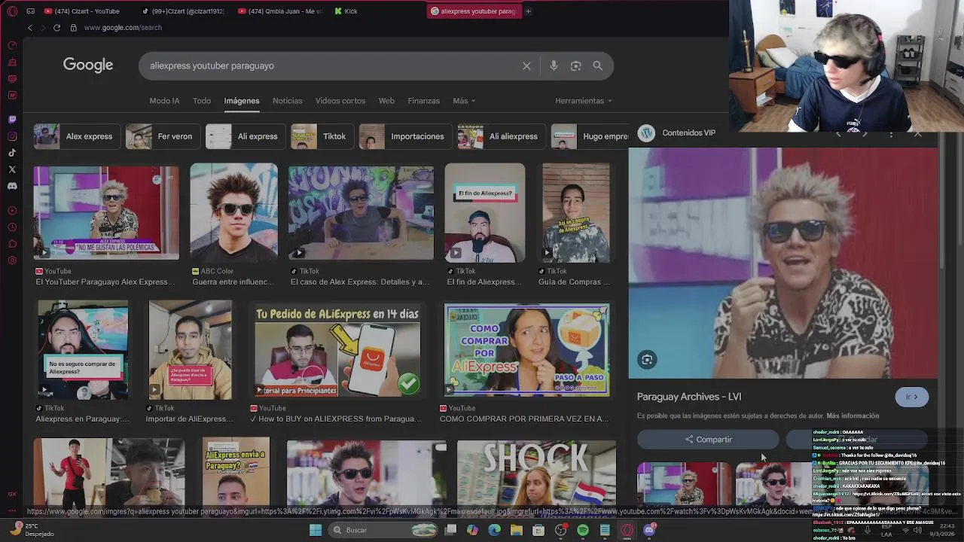The height and width of the screenshot is (542, 964).
Task: Open the Paraguay Archives - LVI title link
Action: click(689, 397)
